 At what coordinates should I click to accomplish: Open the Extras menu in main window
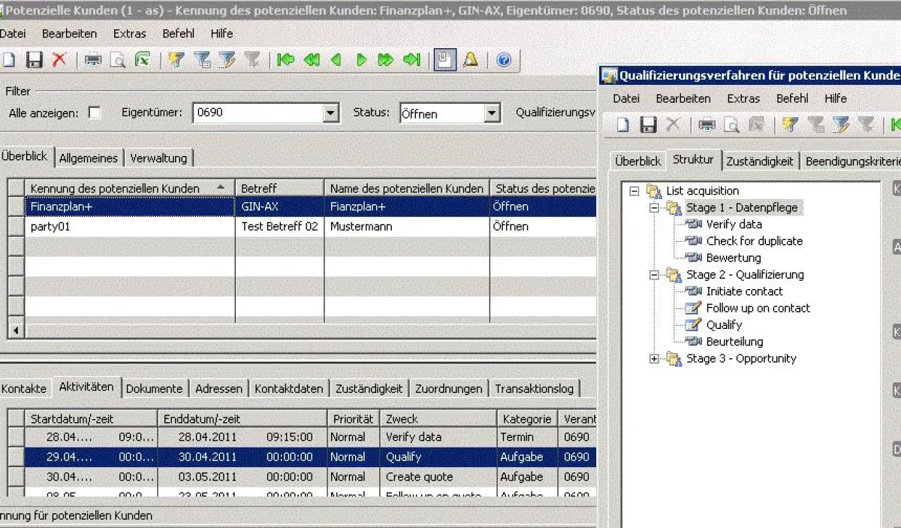pyautogui.click(x=130, y=34)
